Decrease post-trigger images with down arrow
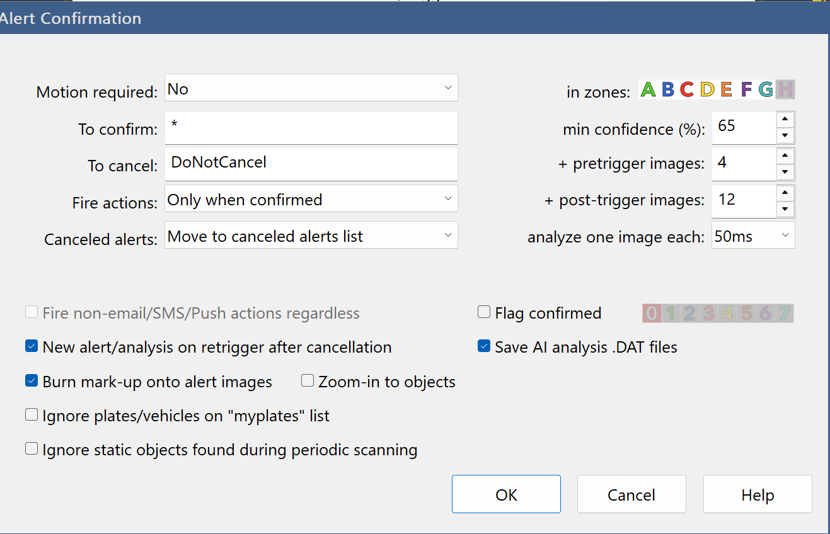Screen dimensions: 830x534 [x=785, y=208]
